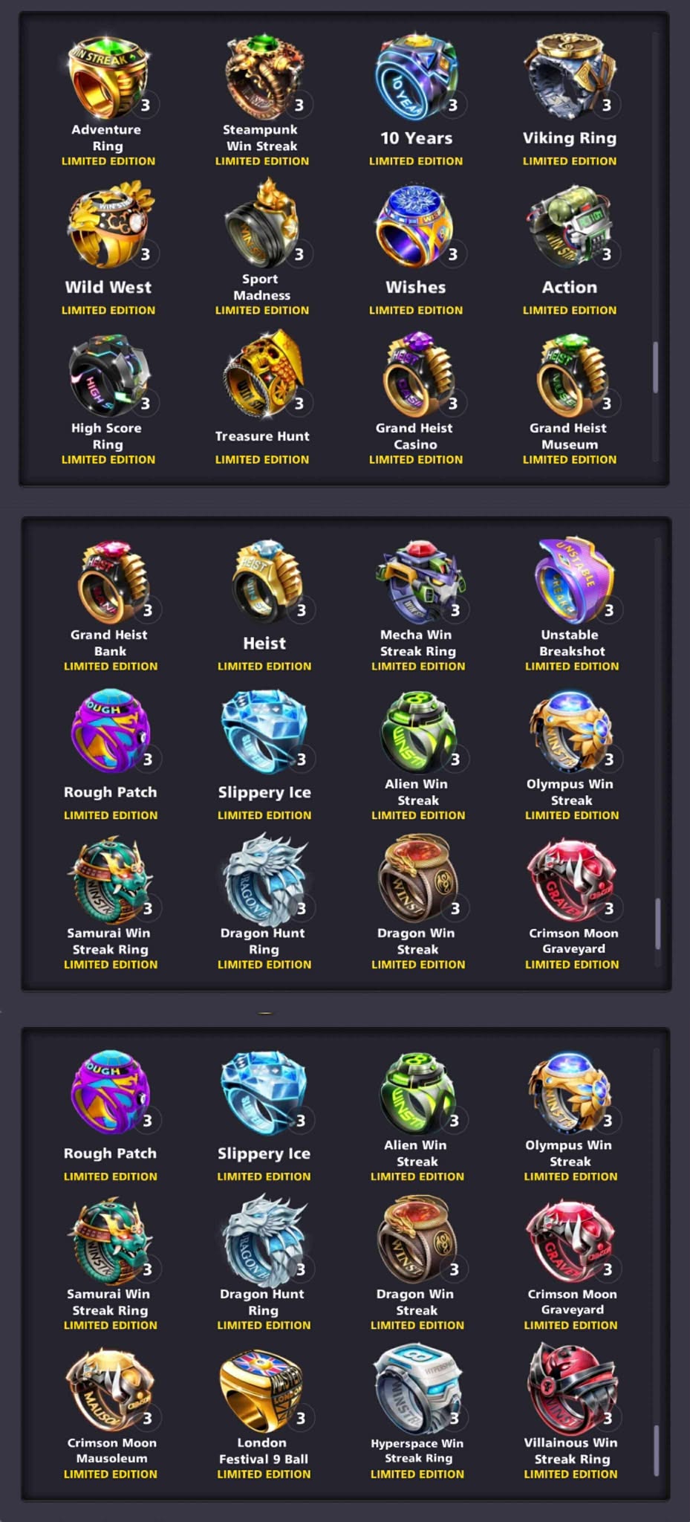690x1522 pixels.
Task: Choose the Hyperspace Win Streak Ring
Action: click(x=416, y=1388)
